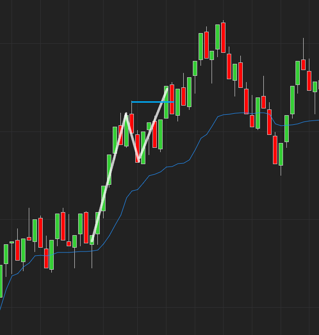
Task: Select red candle at white zigzag's low point
Action: coord(137,148)
